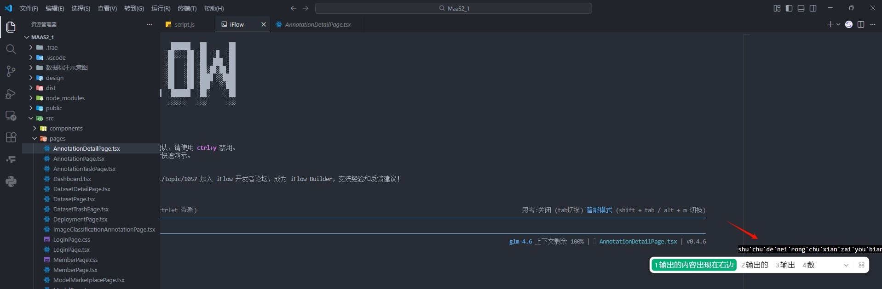This screenshot has height=289, width=882.
Task: Open the Python panel in activity bar
Action: click(x=11, y=181)
